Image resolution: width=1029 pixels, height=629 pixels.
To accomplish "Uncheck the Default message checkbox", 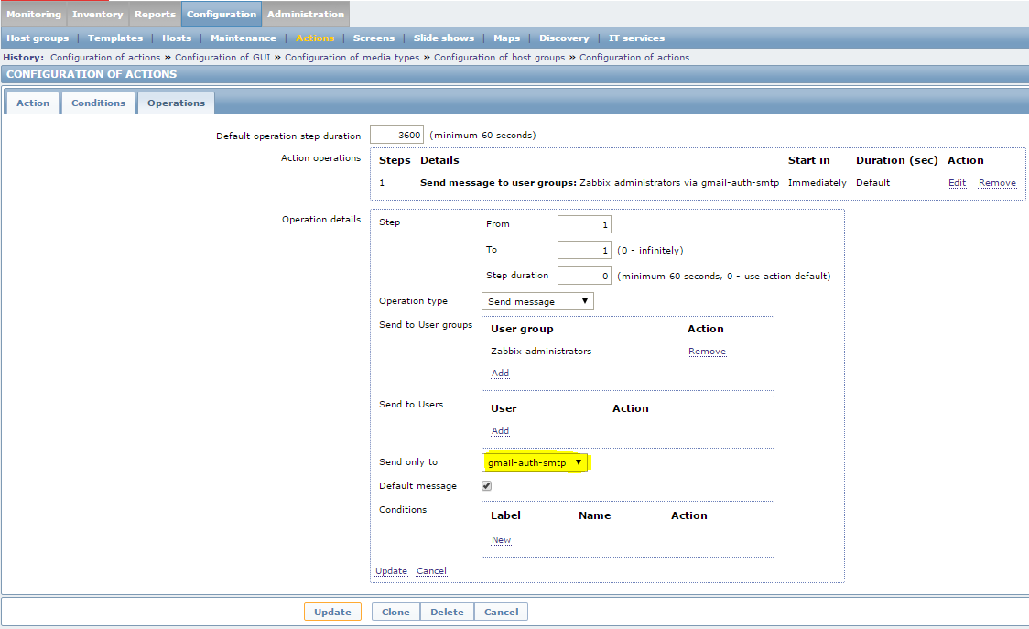I will pyautogui.click(x=486, y=485).
